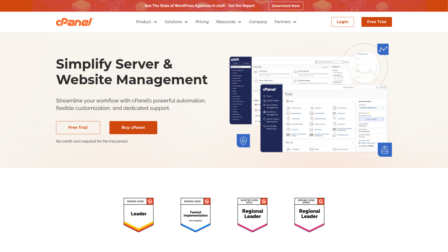Click 'Search Engine Optimization' in the preview sidebar
Image resolution: width=448 pixels, height=252 pixels.
(271, 120)
